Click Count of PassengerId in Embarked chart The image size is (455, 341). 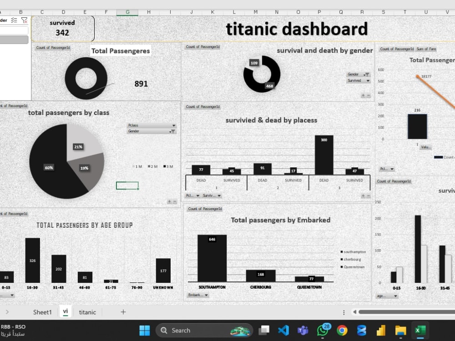pos(205,209)
